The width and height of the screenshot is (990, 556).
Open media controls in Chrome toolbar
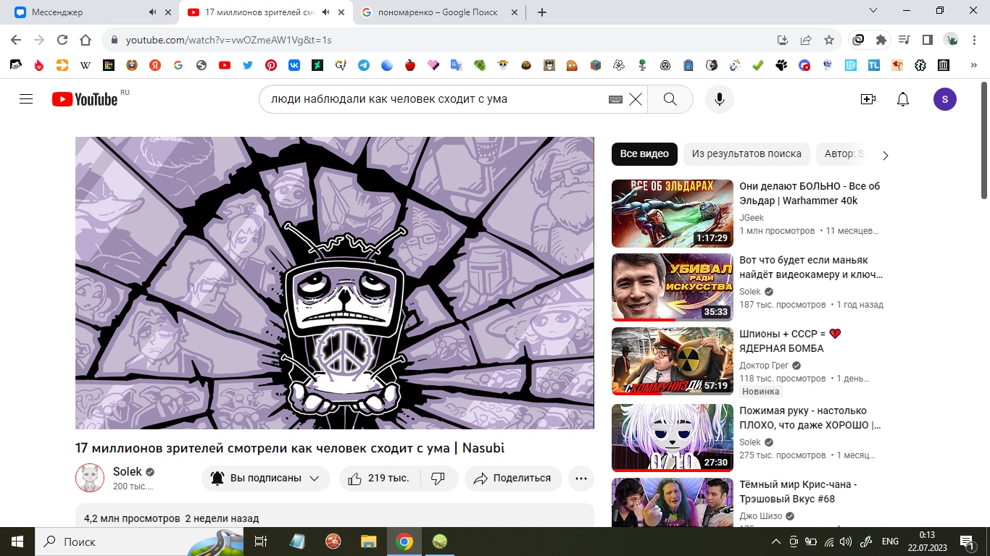904,40
